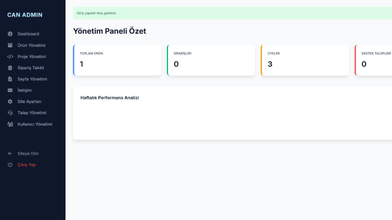392x220 pixels.
Task: Click the 'Giriş yapıldı! Hoş geldiniz.' message
Action: (x=96, y=13)
